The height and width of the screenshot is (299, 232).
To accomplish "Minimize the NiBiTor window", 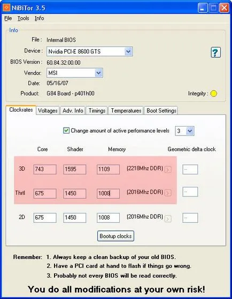I will pyautogui.click(x=203, y=8).
